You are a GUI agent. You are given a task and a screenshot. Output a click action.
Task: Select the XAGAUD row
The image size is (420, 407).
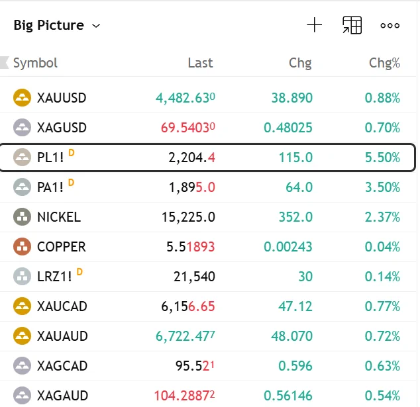tap(207, 396)
